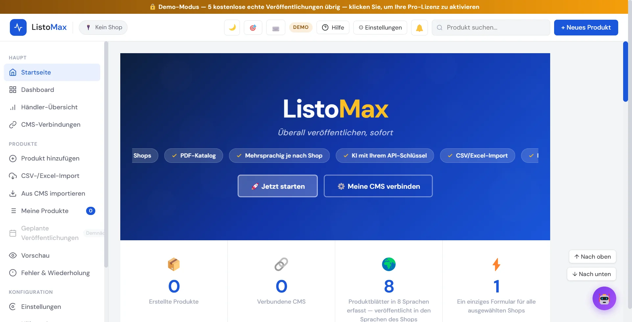Click the Aus CMS importieren download icon
632x322 pixels.
(13, 193)
